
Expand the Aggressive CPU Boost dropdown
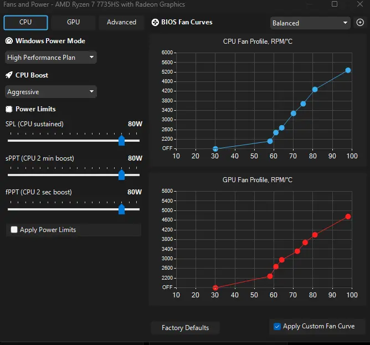[x=51, y=91]
